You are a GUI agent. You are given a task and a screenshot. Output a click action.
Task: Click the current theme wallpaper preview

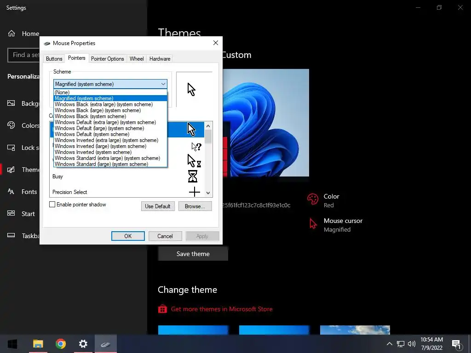266,123
